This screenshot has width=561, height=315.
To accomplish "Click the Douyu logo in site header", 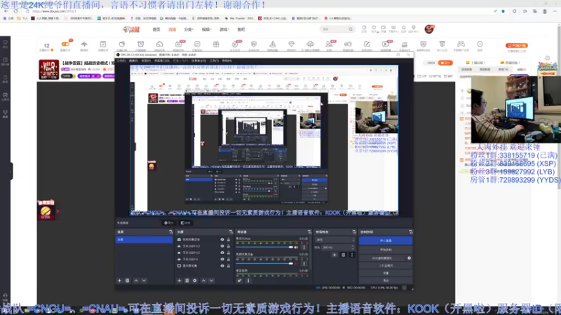I will point(131,29).
